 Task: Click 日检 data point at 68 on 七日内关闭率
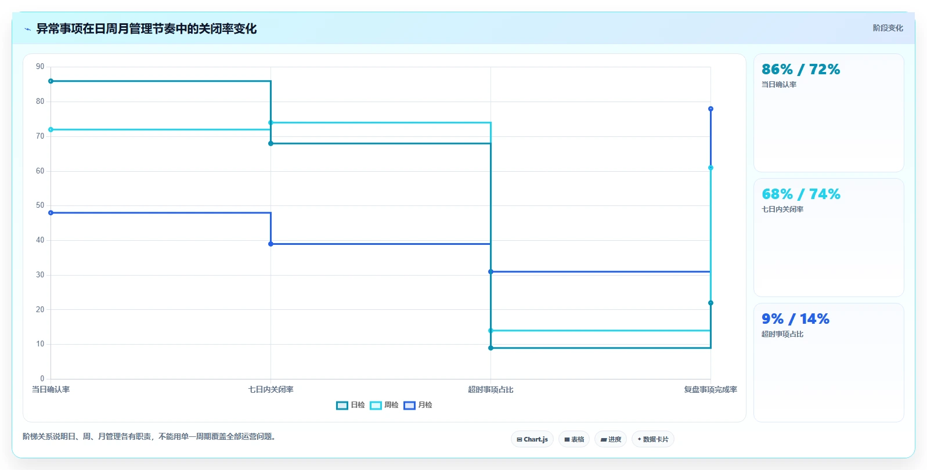tap(270, 143)
